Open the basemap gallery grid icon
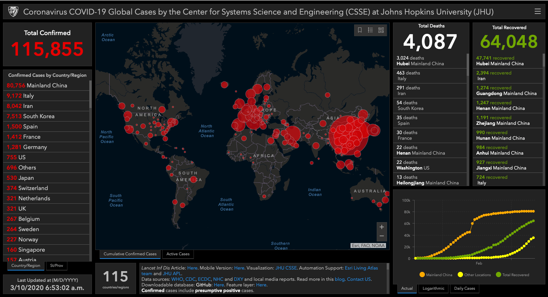 381,30
